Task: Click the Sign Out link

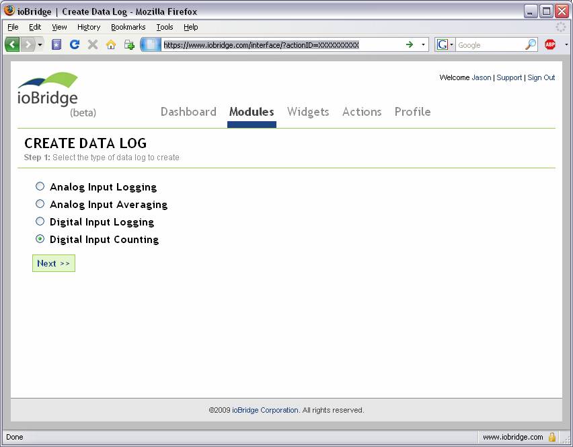Action: click(x=541, y=77)
